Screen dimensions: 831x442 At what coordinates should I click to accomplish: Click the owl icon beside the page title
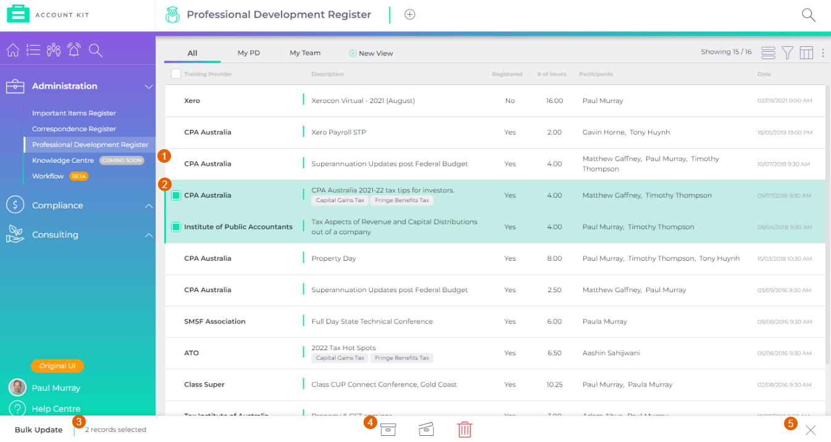coord(172,15)
